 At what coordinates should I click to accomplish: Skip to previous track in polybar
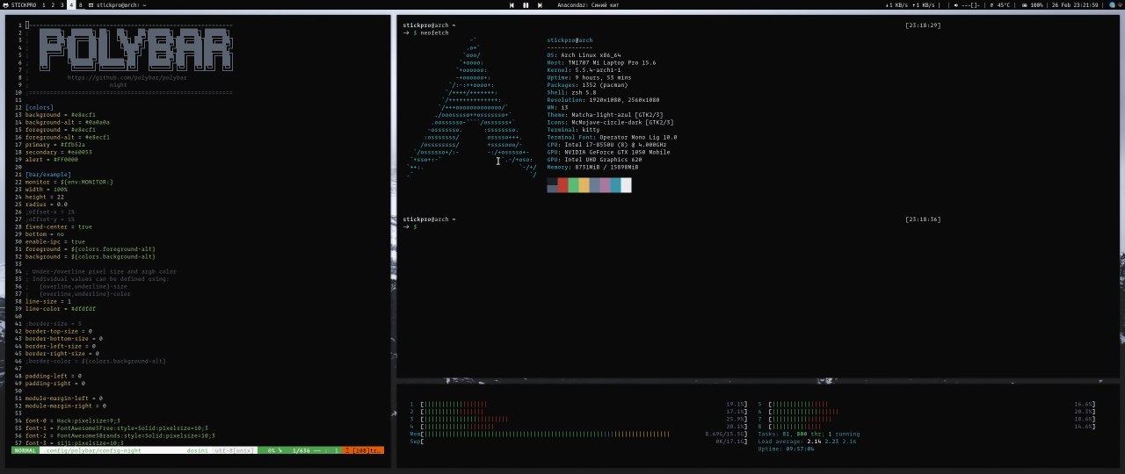[512, 5]
